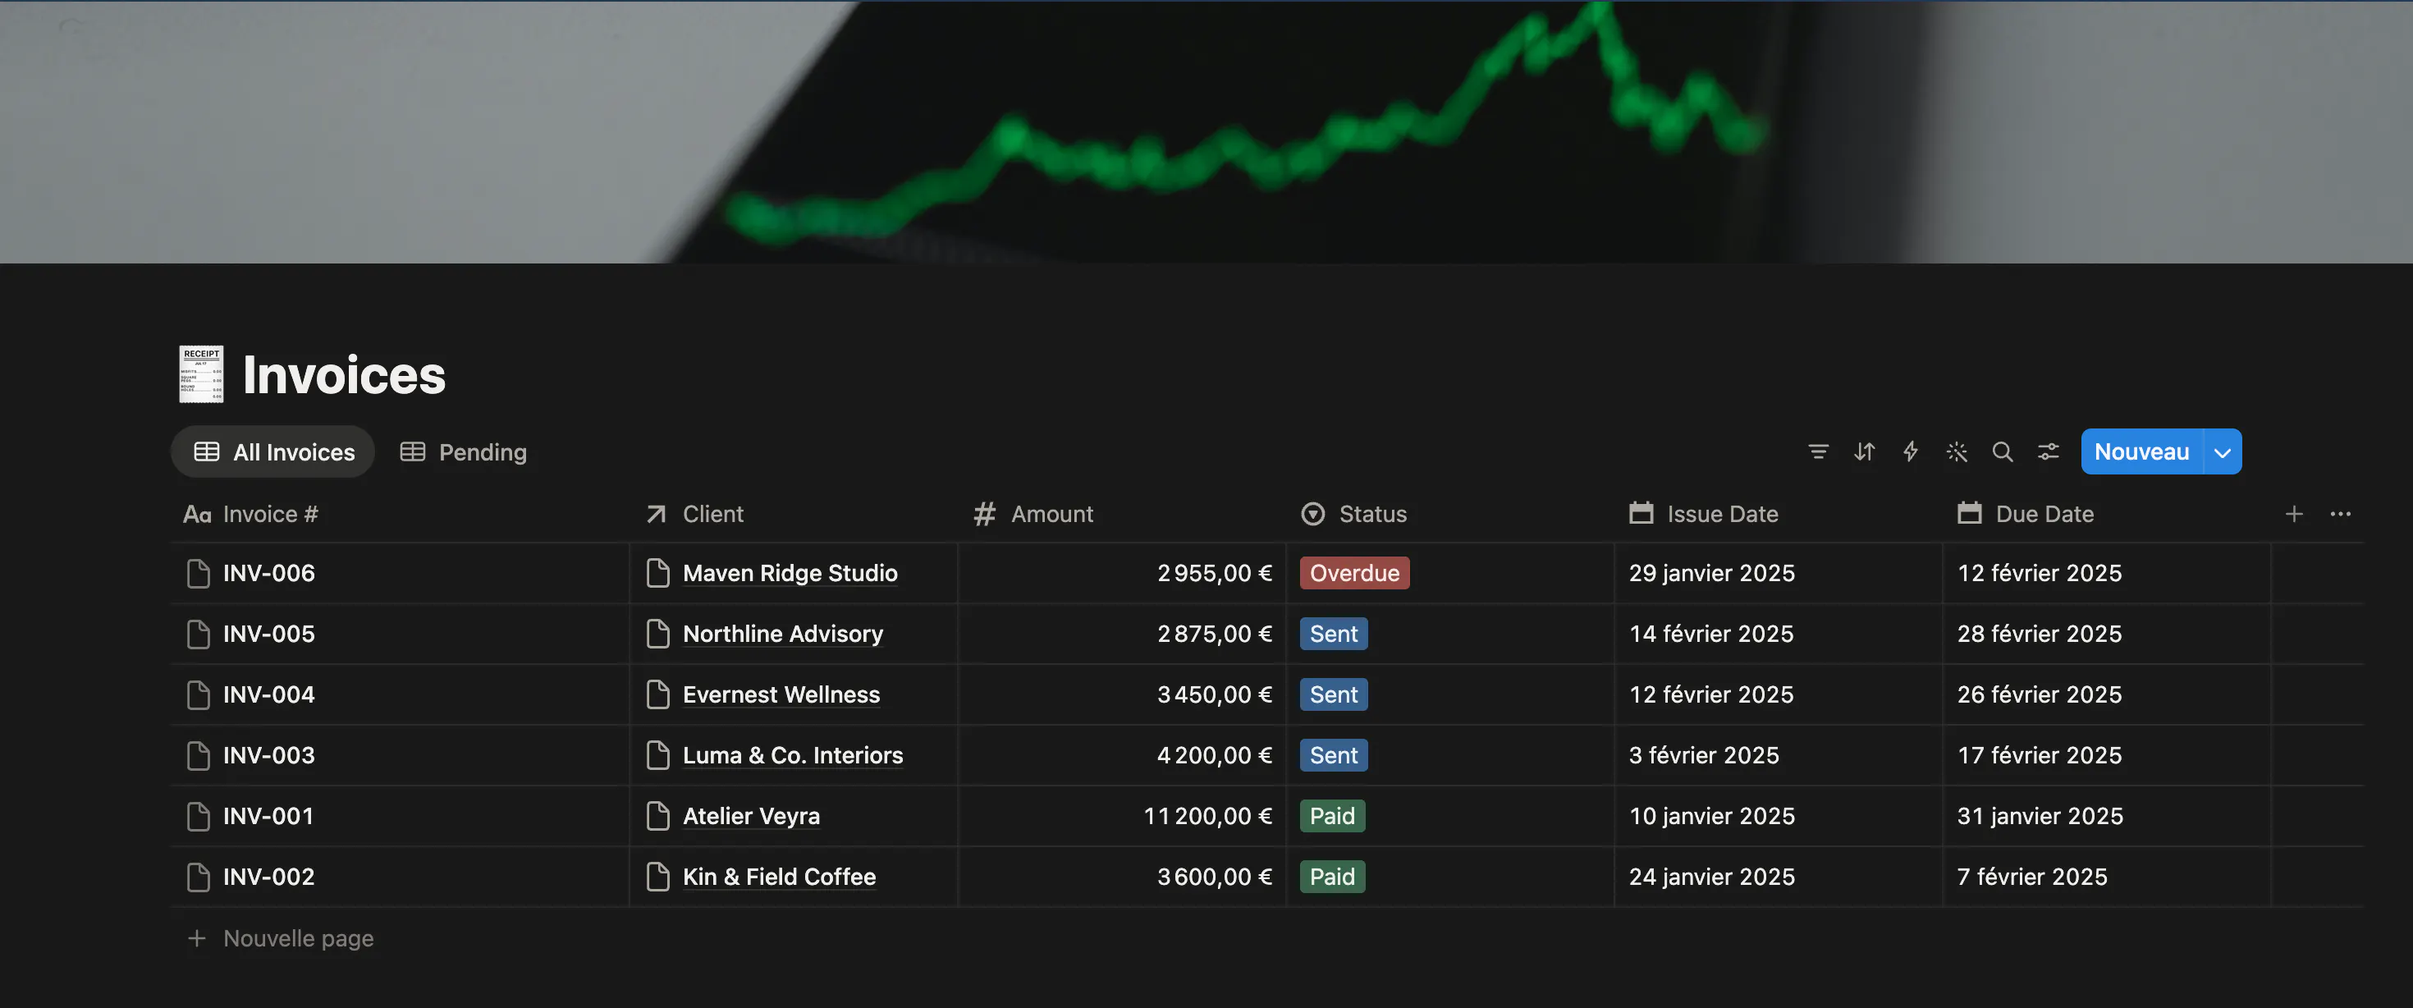Click page icon next to Maven Ridge Studio
The image size is (2413, 1008).
pyautogui.click(x=657, y=573)
